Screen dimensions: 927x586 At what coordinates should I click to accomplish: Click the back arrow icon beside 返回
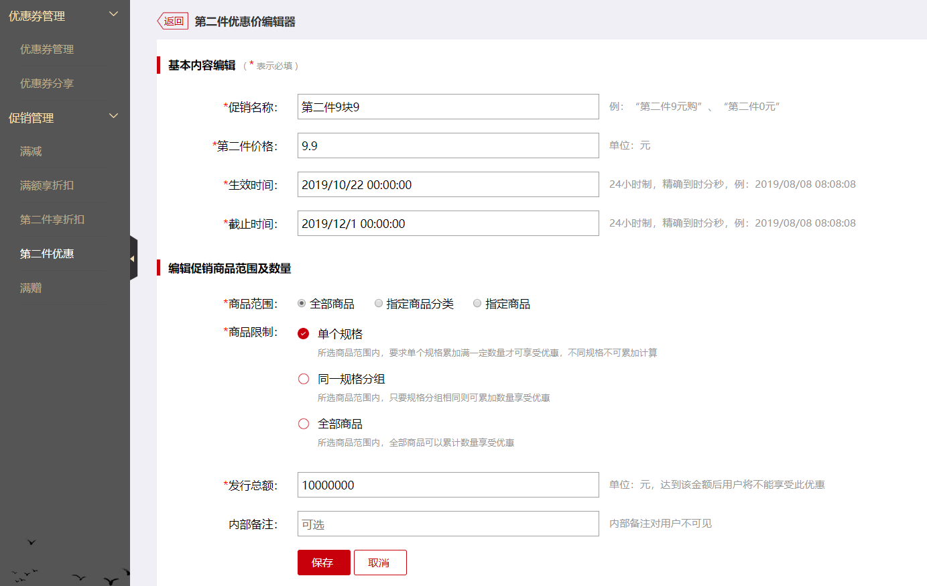point(163,21)
